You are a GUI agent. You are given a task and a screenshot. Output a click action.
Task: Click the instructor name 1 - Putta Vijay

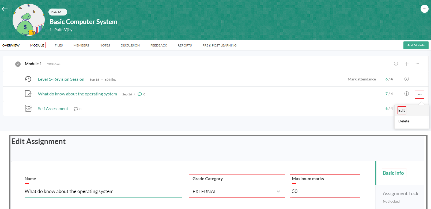tap(61, 30)
